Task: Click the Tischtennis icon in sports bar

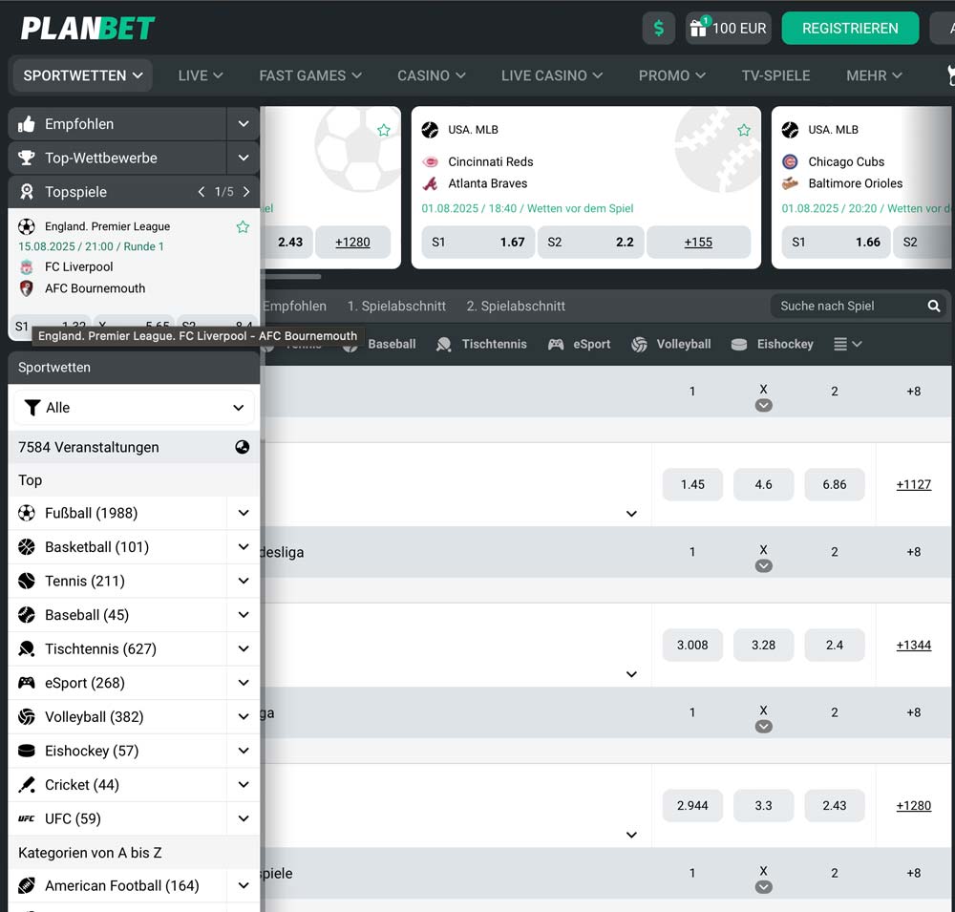Action: (444, 344)
